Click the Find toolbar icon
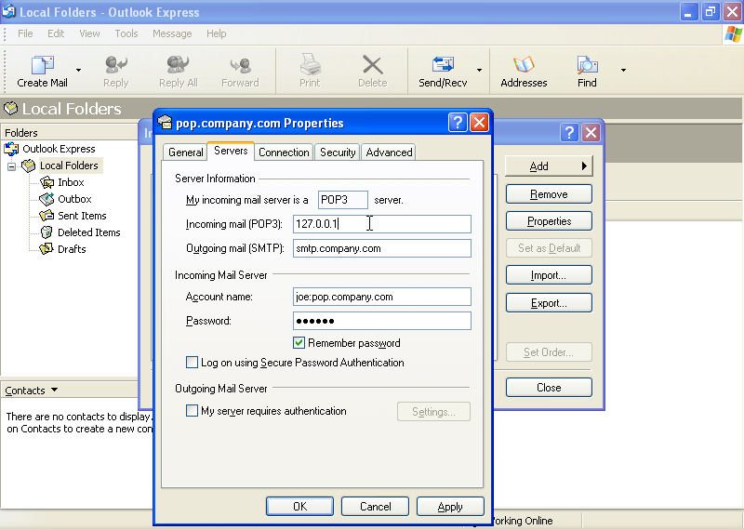 (587, 64)
